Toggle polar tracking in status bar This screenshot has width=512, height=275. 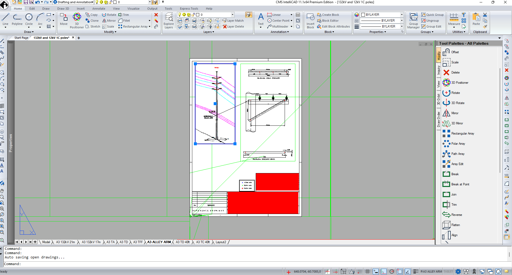pos(392,272)
